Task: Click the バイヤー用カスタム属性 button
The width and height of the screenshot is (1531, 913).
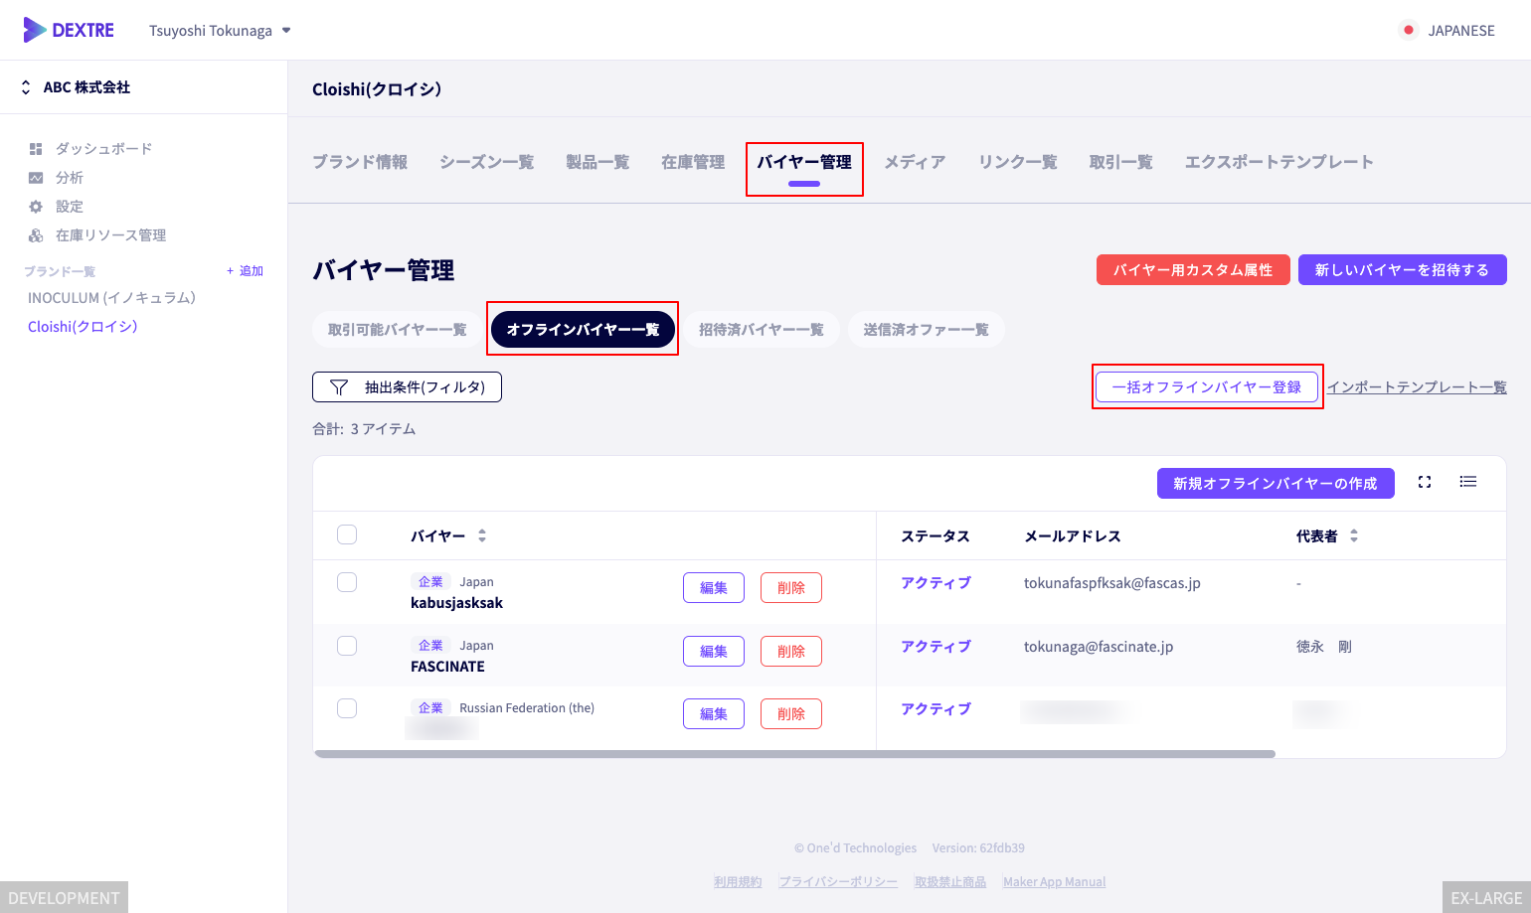Action: point(1193,270)
